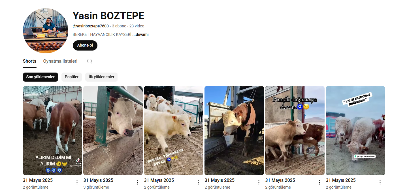Select the Popüler filter chip
407x192 pixels.
(72, 77)
